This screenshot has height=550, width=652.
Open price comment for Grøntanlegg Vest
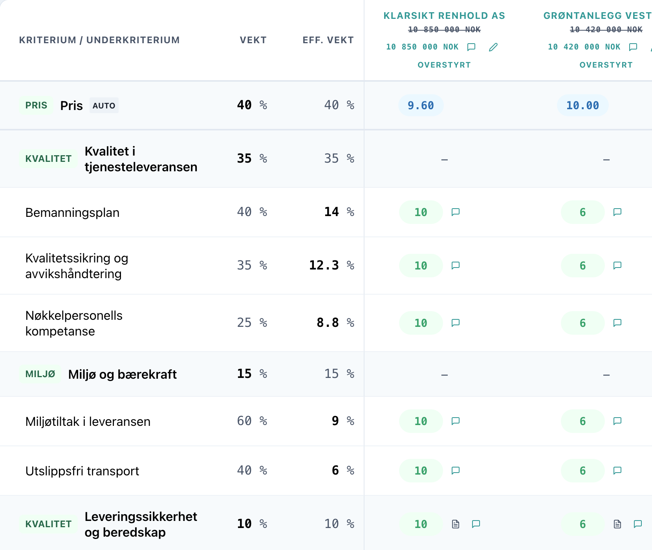point(633,47)
